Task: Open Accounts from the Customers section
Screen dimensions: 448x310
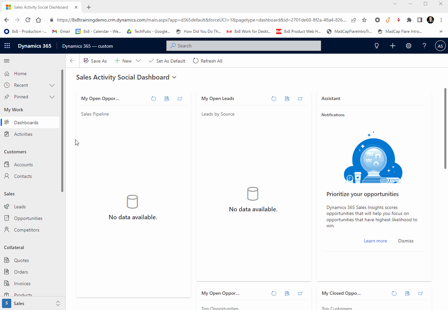Action: pyautogui.click(x=23, y=165)
